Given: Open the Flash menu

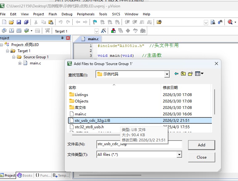Looking at the screenshot, I should (53, 14).
